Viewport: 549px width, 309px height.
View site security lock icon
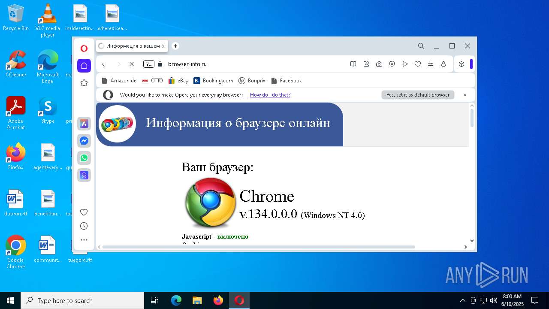[x=160, y=64]
